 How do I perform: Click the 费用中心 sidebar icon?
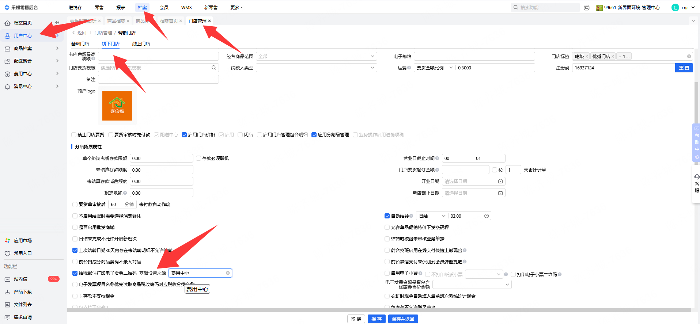[7, 74]
